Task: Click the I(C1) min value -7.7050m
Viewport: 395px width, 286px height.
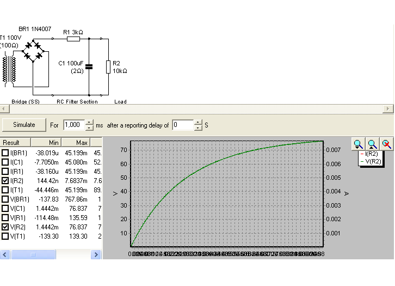Action: (47, 162)
